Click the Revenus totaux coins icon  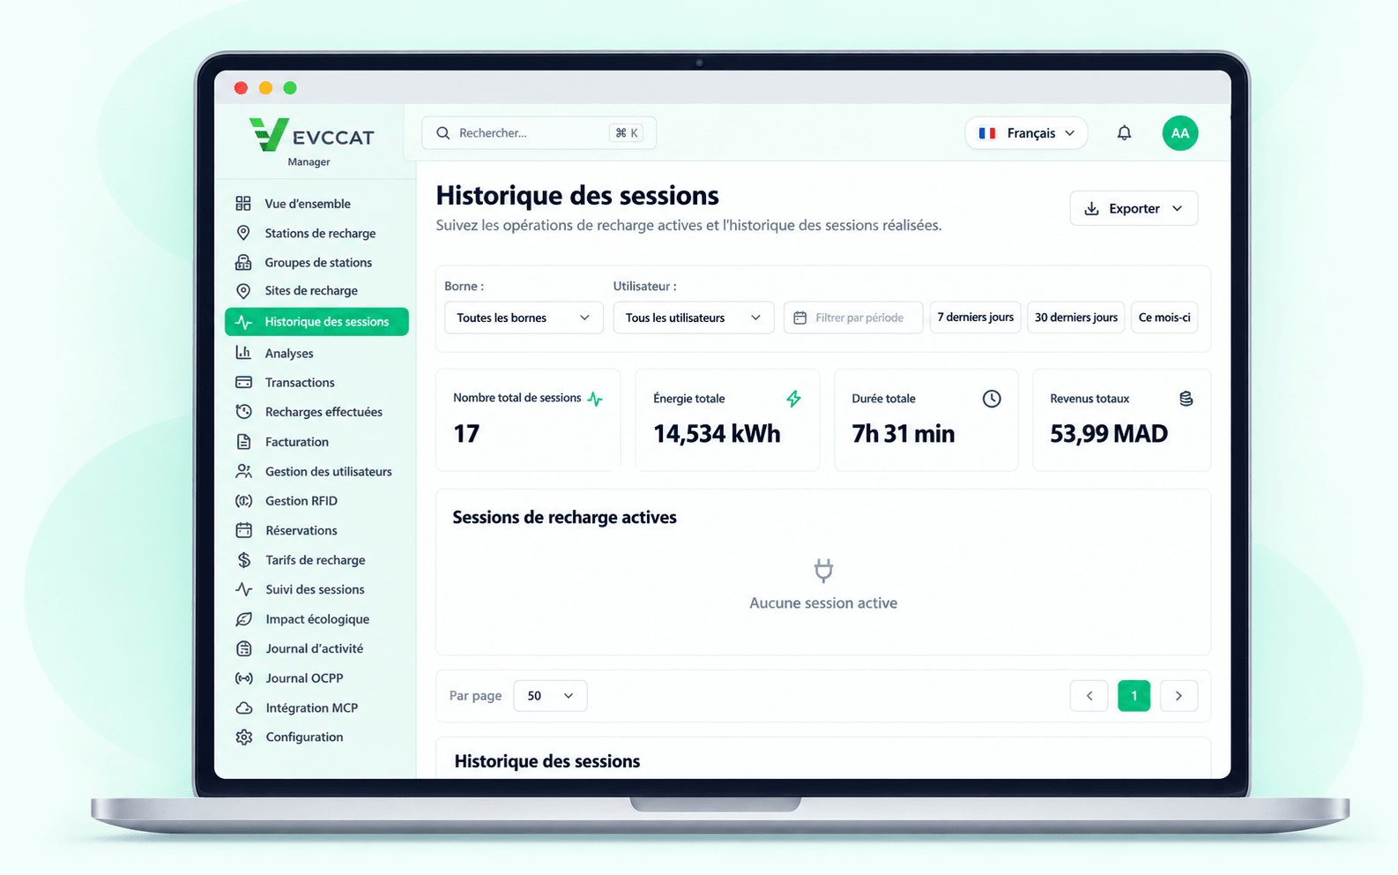pos(1186,399)
